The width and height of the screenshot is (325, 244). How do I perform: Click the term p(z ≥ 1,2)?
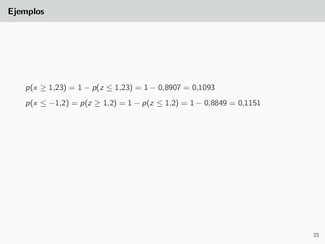click(98, 103)
